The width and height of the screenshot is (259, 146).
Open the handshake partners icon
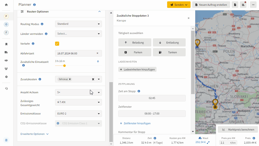coord(6,60)
